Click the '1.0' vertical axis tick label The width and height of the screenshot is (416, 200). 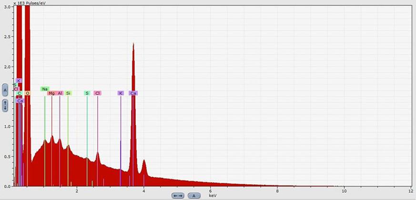8,127
